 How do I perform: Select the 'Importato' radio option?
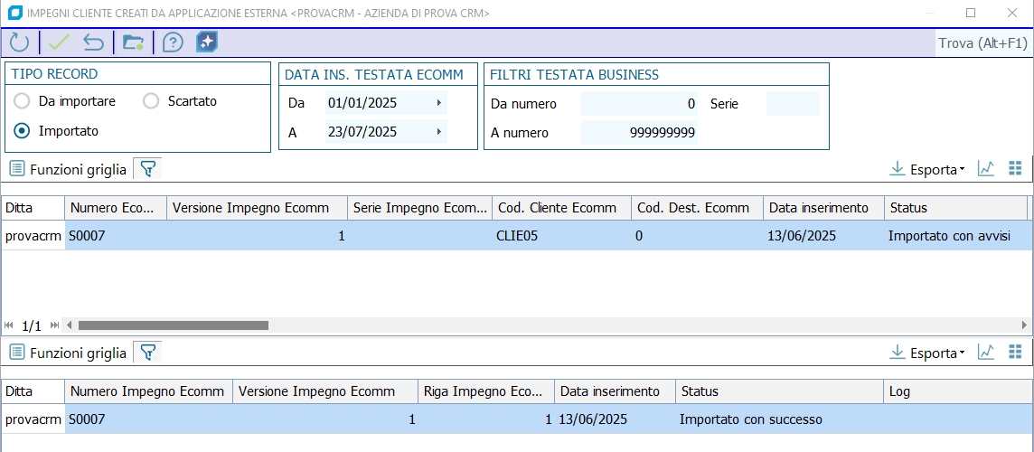coord(22,131)
